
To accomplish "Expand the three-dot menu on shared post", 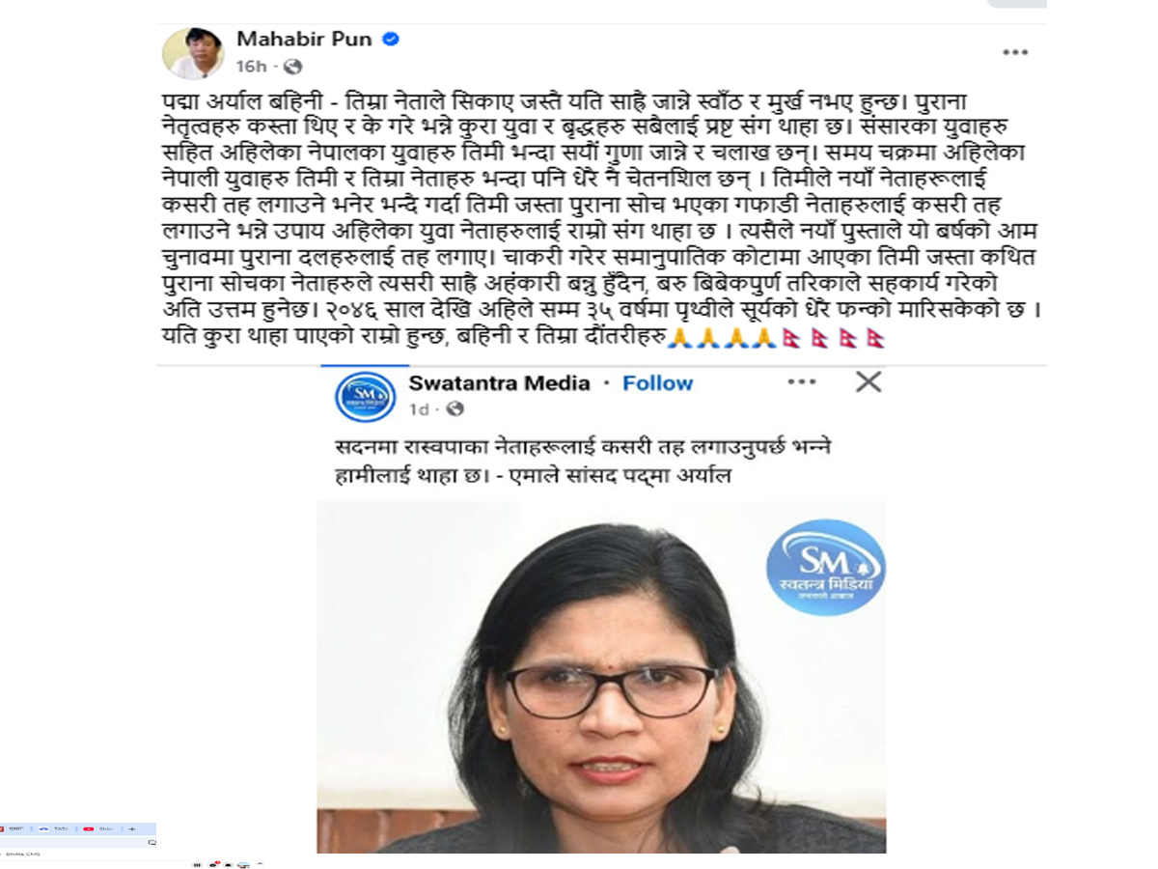I will 802,381.
